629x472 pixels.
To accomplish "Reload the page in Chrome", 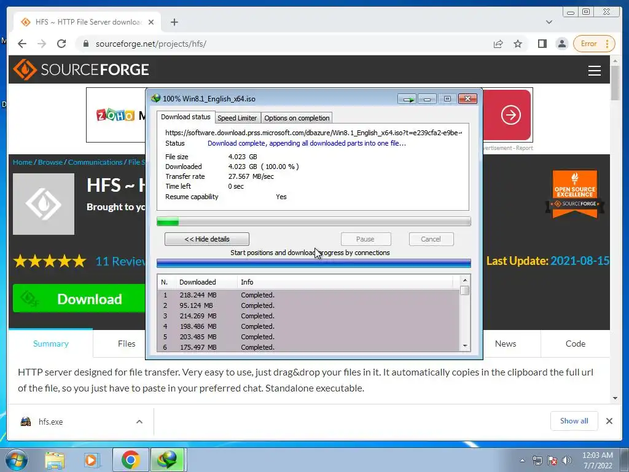I will point(61,44).
